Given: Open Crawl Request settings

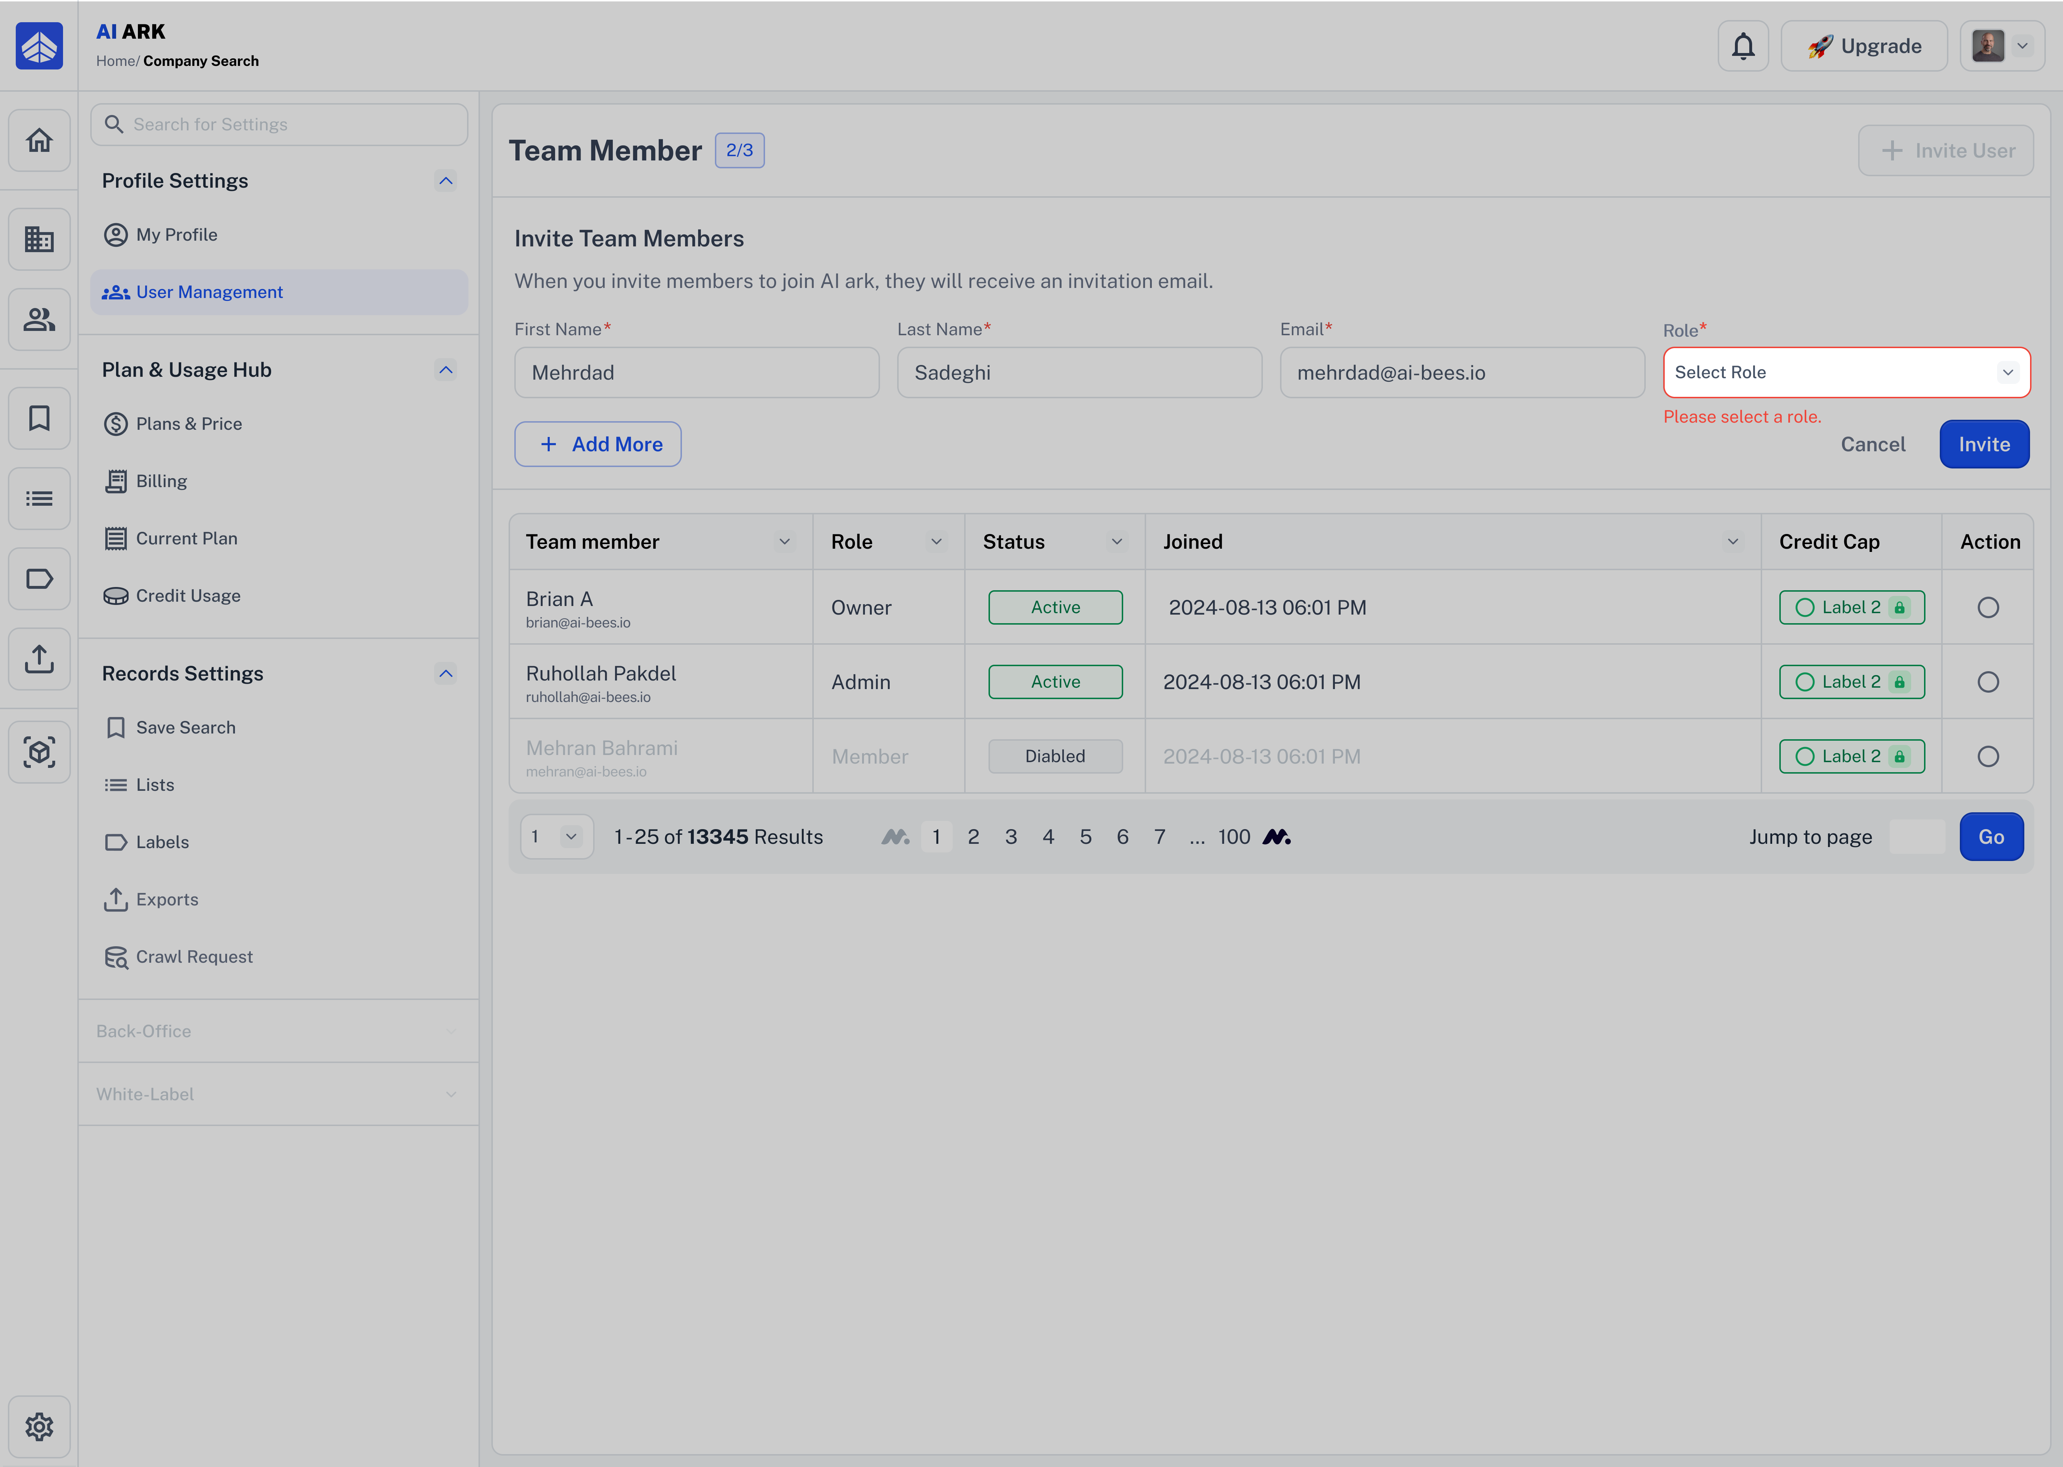Looking at the screenshot, I should tap(279, 957).
